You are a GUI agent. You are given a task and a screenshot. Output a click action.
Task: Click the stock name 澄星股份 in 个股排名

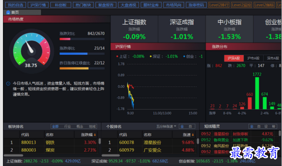(152, 142)
